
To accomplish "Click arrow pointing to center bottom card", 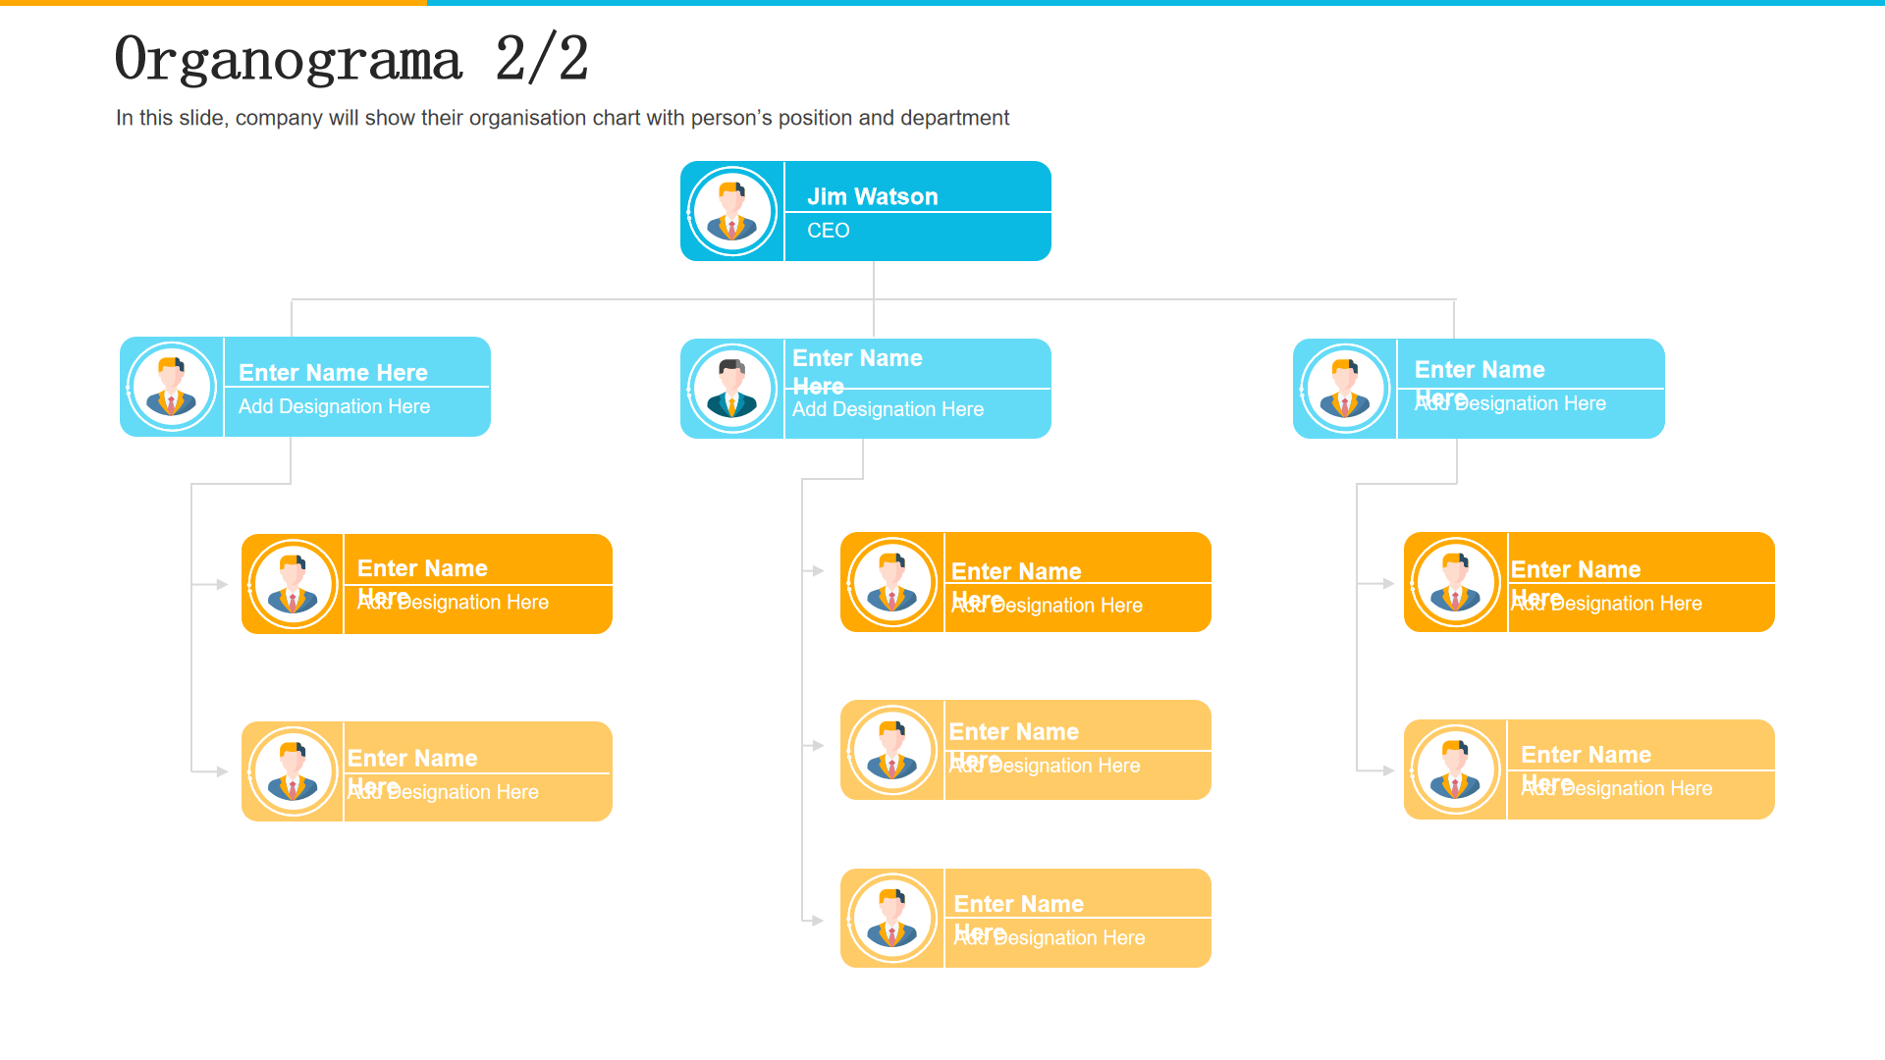I will pyautogui.click(x=814, y=921).
